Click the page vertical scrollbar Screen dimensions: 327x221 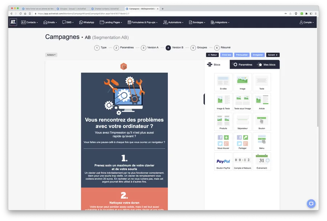coord(318,71)
